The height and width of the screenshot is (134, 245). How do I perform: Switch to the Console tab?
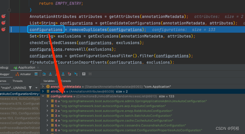point(66,81)
